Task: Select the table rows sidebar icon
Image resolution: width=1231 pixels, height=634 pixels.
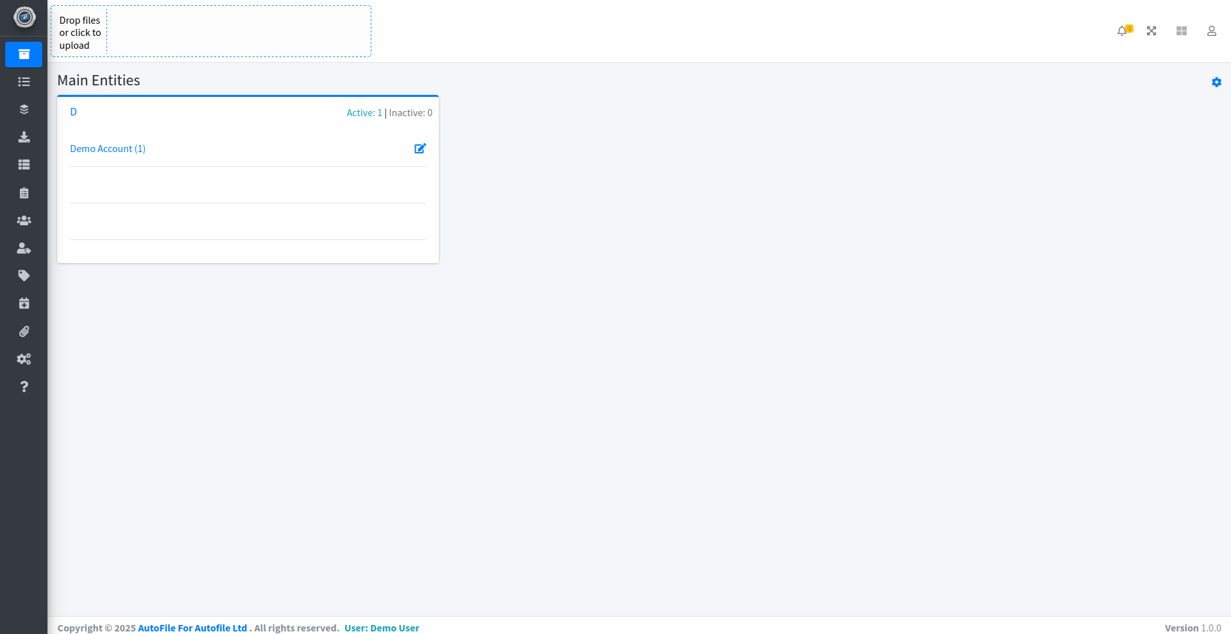Action: (24, 165)
